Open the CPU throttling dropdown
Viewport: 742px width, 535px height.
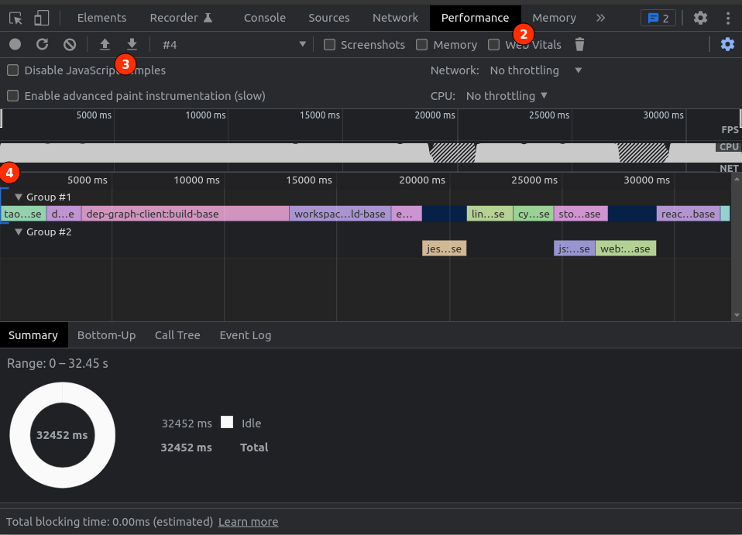coord(505,95)
